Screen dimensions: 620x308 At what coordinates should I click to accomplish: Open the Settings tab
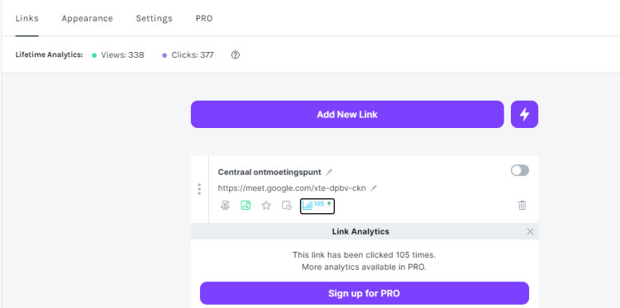[x=155, y=18]
